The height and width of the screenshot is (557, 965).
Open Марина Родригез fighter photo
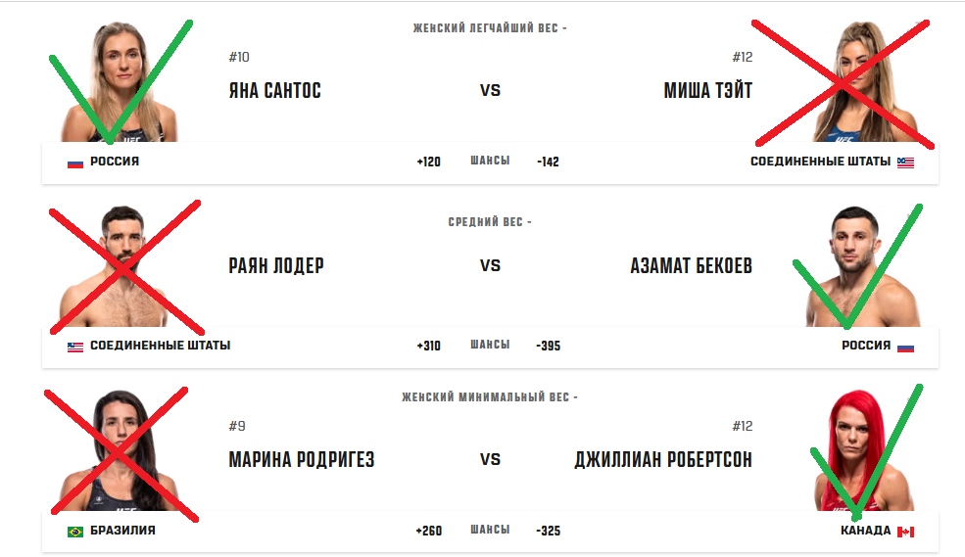pyautogui.click(x=120, y=450)
